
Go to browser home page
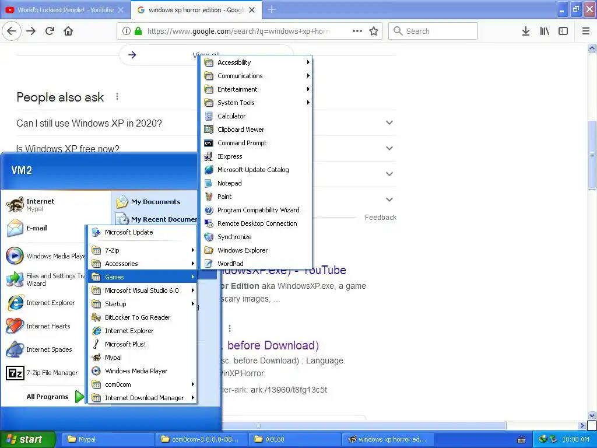point(68,31)
